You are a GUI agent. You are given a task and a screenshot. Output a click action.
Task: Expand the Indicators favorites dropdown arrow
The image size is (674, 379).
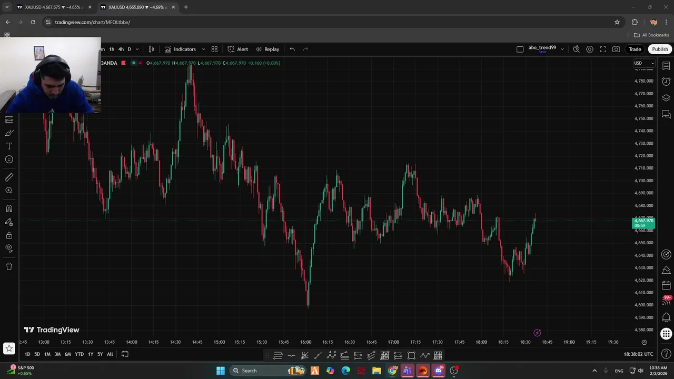coord(203,49)
